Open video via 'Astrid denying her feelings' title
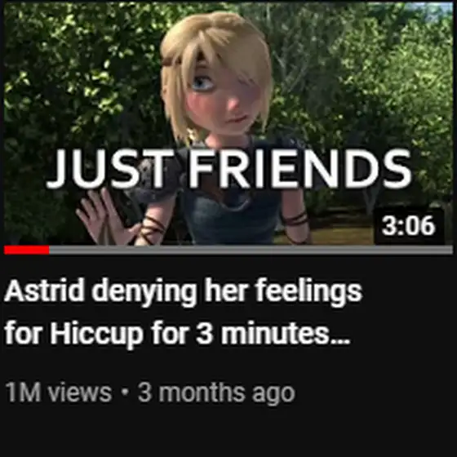Image resolution: width=457 pixels, height=457 pixels. pos(184,292)
